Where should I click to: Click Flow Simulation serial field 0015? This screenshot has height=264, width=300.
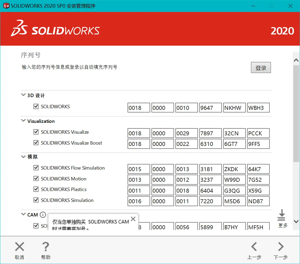tap(139, 169)
